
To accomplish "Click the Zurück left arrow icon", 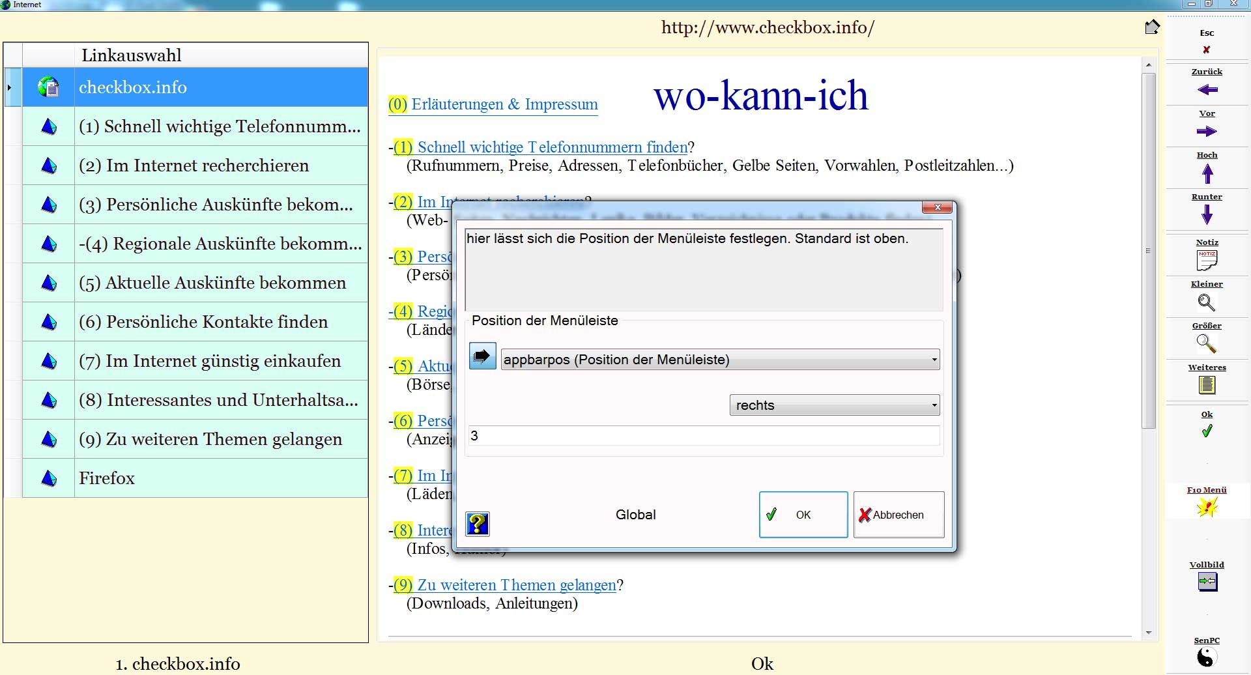I will (x=1207, y=90).
